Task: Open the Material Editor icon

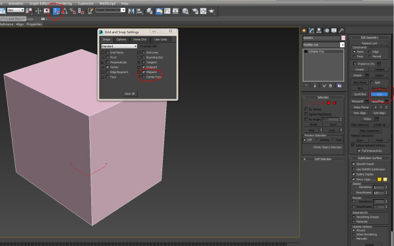Action: (185, 11)
